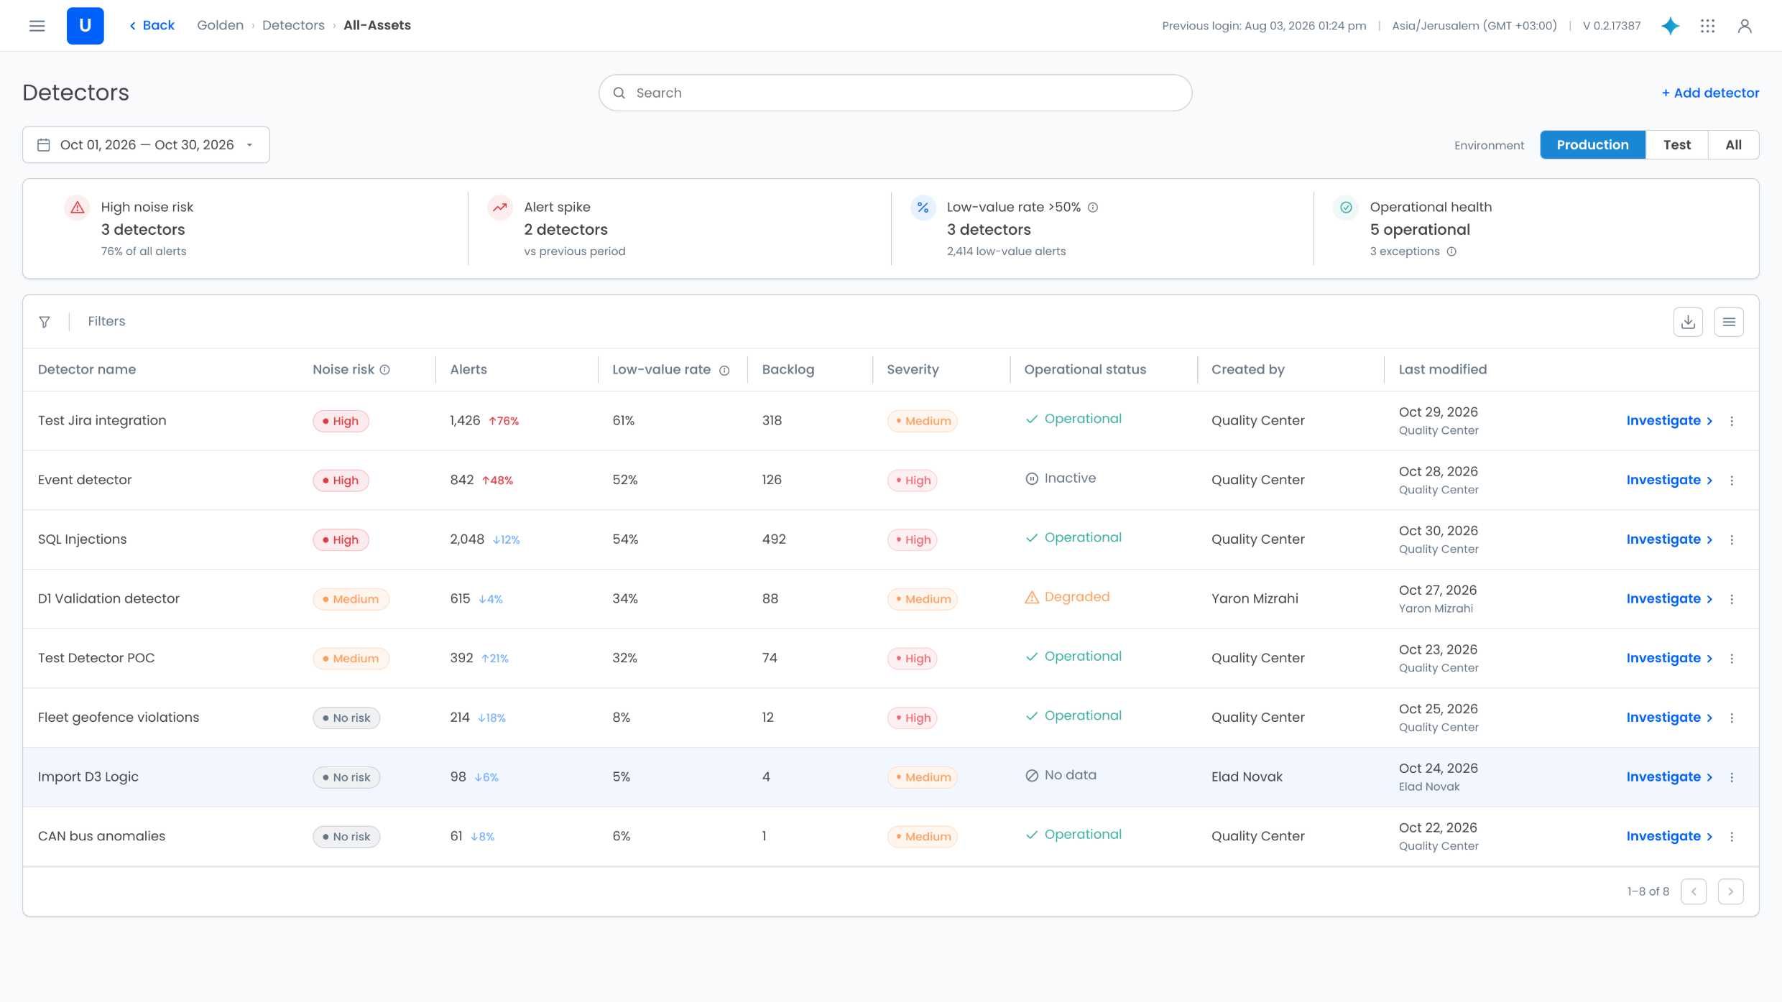Click the blue U app logo
The width and height of the screenshot is (1782, 1002).
85,26
